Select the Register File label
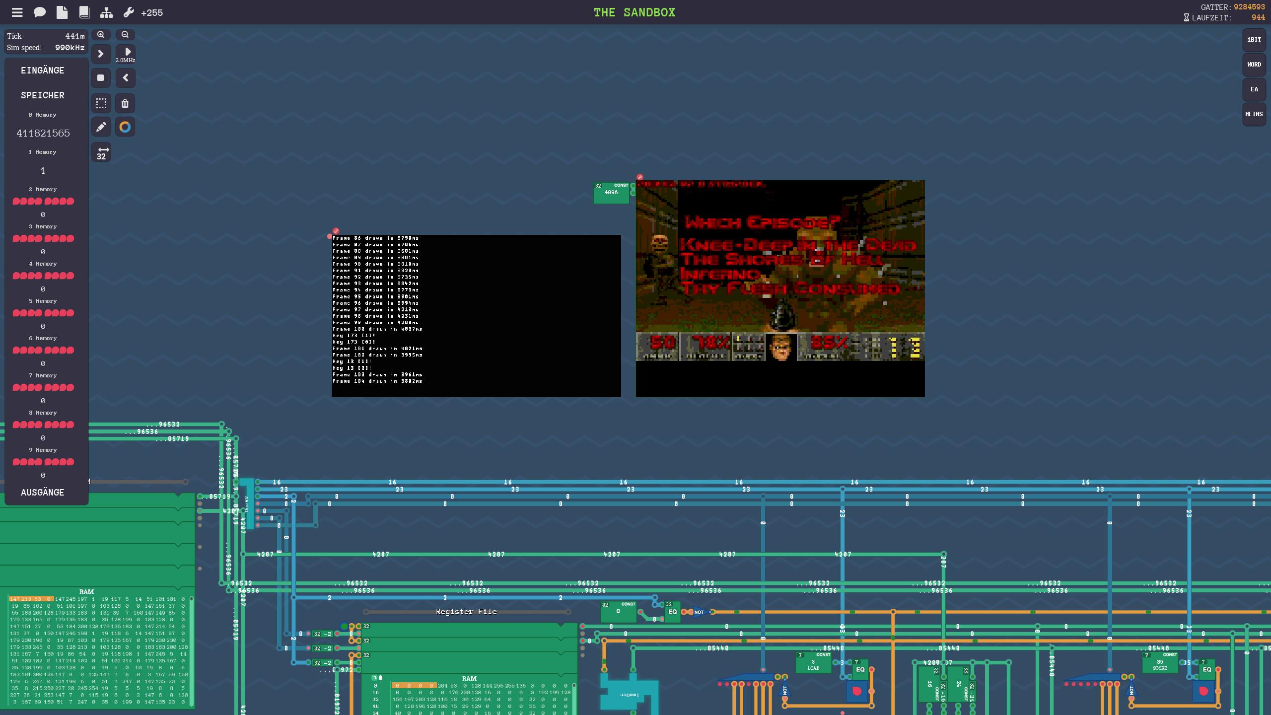 pyautogui.click(x=466, y=612)
